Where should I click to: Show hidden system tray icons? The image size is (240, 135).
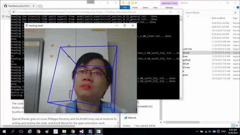pyautogui.click(x=197, y=132)
